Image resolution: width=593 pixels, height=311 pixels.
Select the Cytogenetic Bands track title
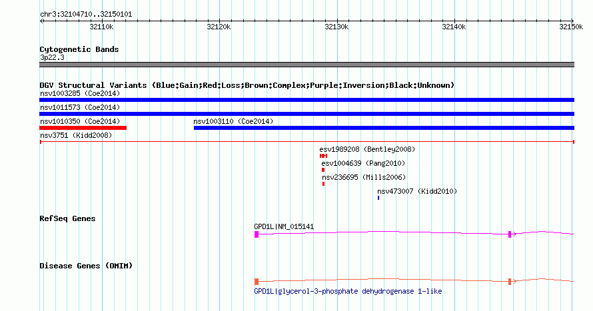(79, 49)
